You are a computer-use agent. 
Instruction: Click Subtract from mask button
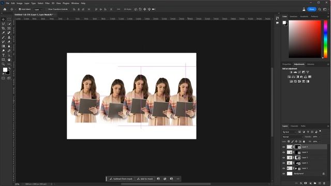pyautogui.click(x=121, y=179)
